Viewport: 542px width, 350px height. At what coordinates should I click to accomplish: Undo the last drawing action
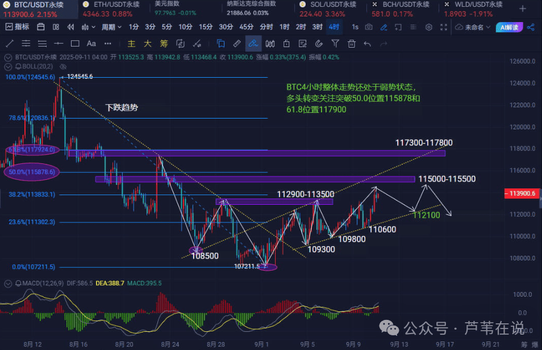(368, 43)
